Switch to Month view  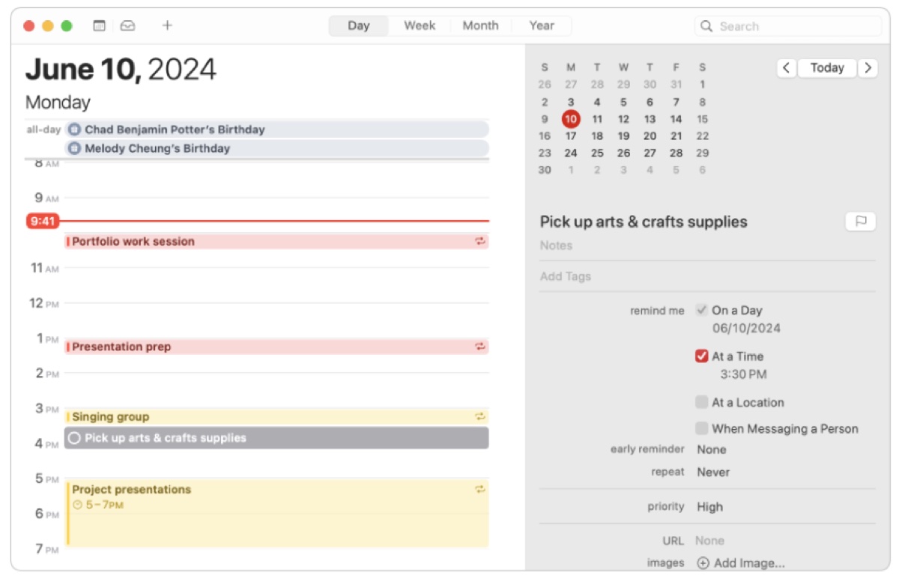(x=480, y=25)
